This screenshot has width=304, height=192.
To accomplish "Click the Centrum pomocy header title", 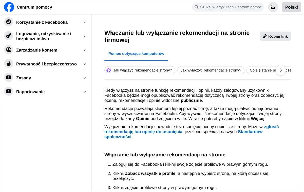I will click(x=34, y=7).
